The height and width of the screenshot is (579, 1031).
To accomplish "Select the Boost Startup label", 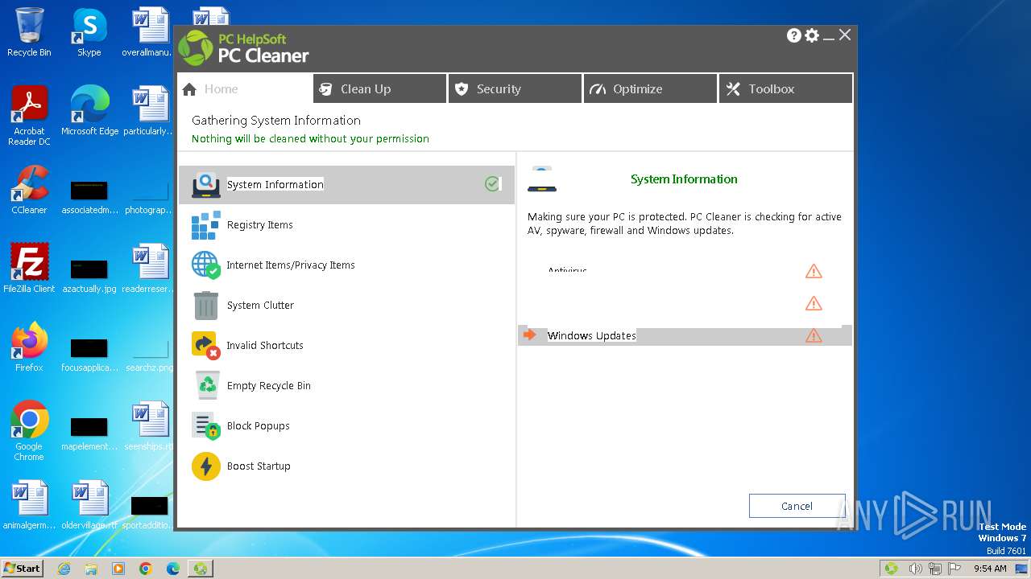I will [259, 466].
